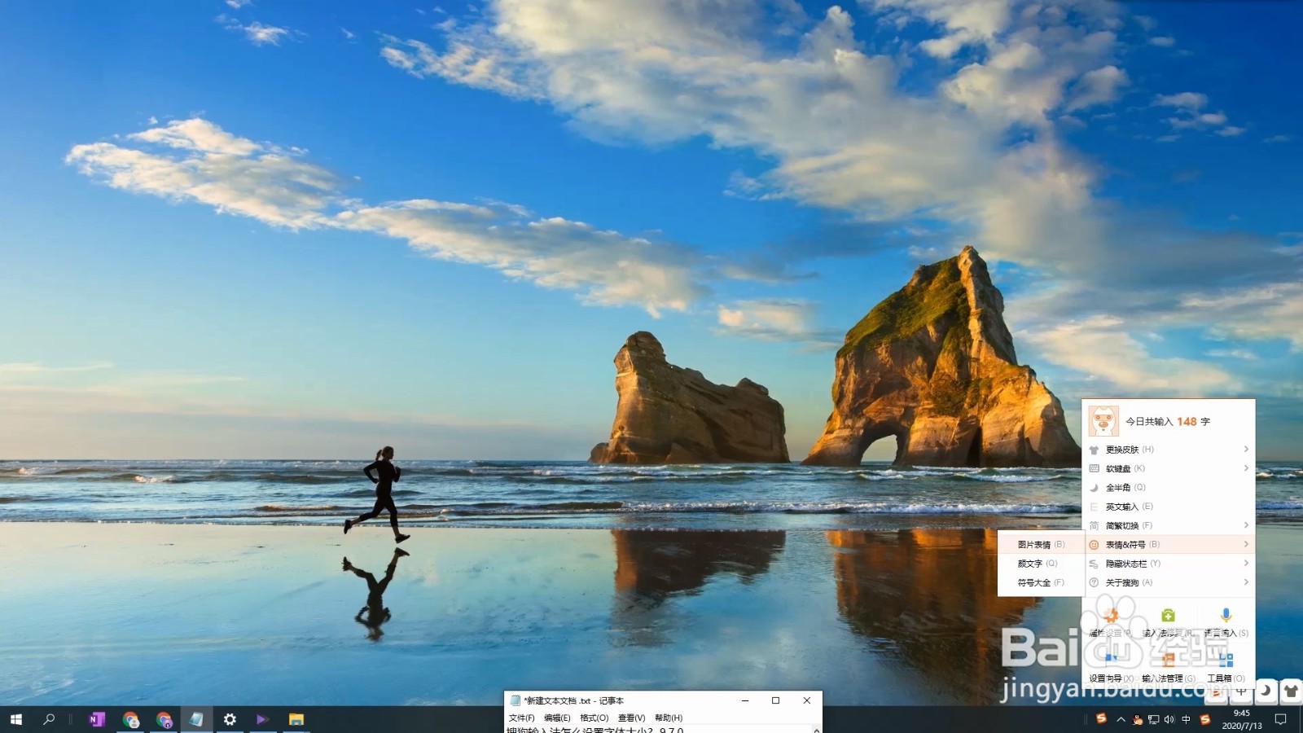
Task: Launch OneNote from the taskbar
Action: point(97,719)
